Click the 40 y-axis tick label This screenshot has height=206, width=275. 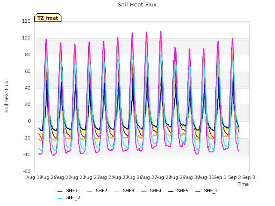tap(27, 88)
